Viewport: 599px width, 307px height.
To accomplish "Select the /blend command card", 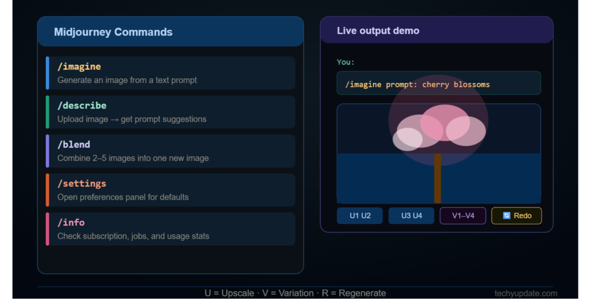I will (170, 151).
